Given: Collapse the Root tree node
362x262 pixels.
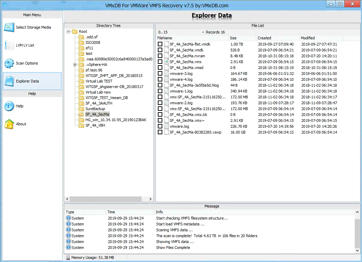Looking at the screenshot, I should pos(68,31).
